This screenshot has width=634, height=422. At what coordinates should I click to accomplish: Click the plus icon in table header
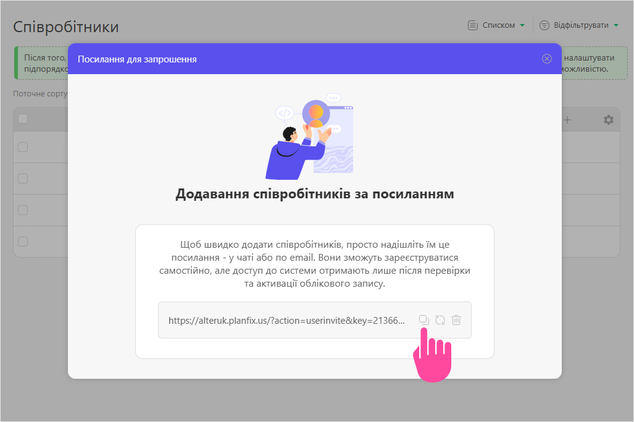(567, 120)
